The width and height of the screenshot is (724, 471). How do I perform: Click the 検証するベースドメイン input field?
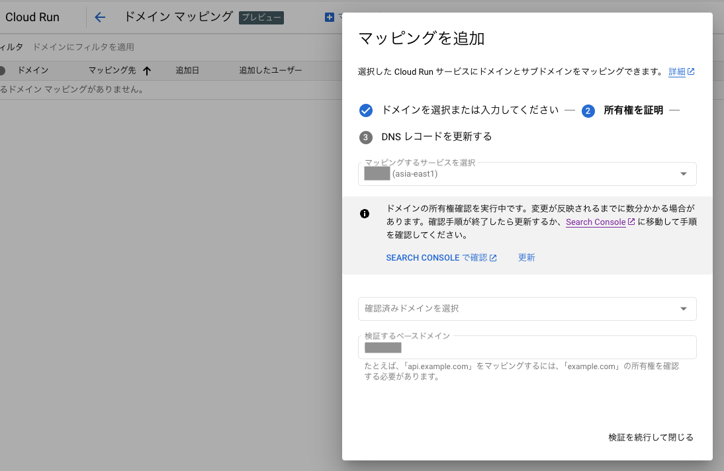(527, 347)
